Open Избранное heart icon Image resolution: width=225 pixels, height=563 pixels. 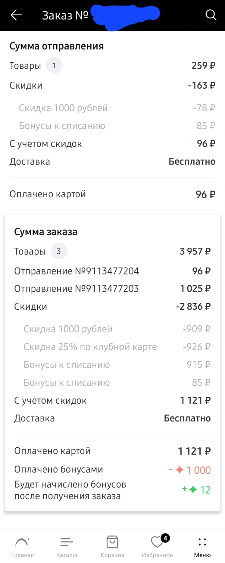tap(157, 542)
